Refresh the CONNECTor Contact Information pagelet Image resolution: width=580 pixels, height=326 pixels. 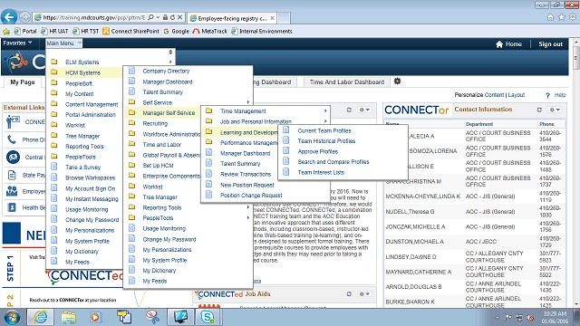point(539,110)
